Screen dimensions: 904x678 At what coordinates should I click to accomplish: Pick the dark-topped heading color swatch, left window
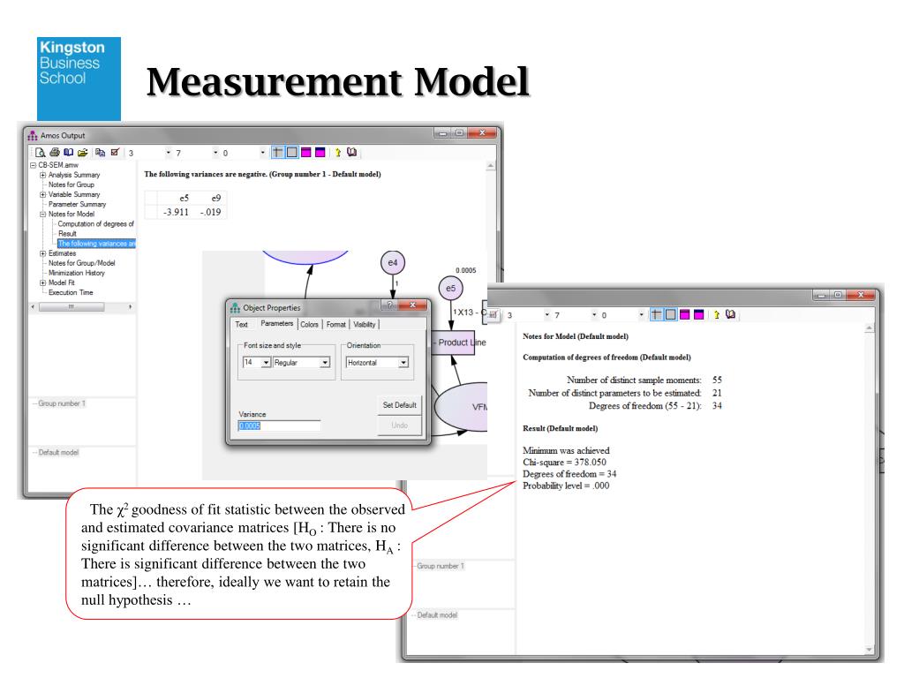click(320, 152)
